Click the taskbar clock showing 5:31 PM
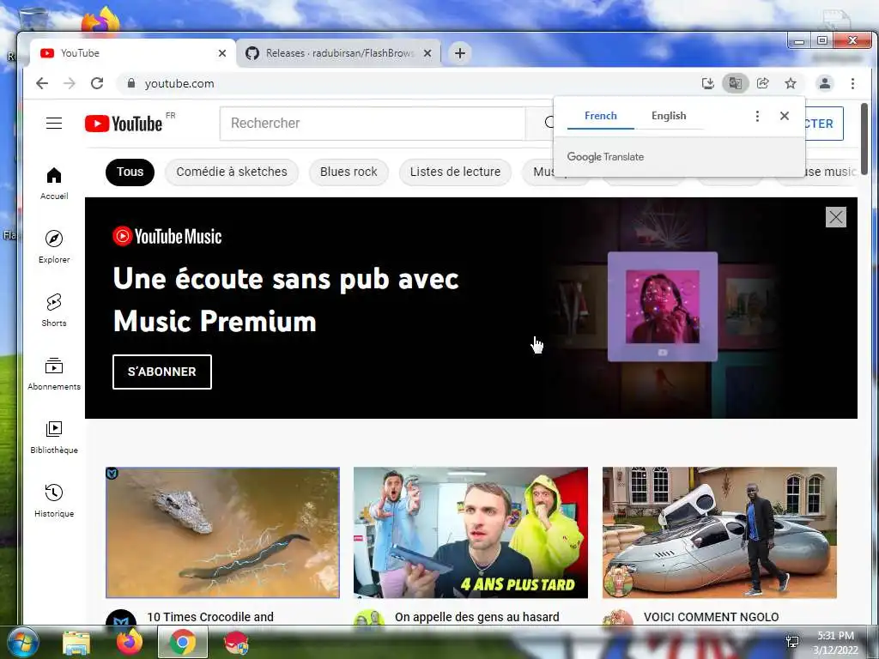 (x=835, y=642)
